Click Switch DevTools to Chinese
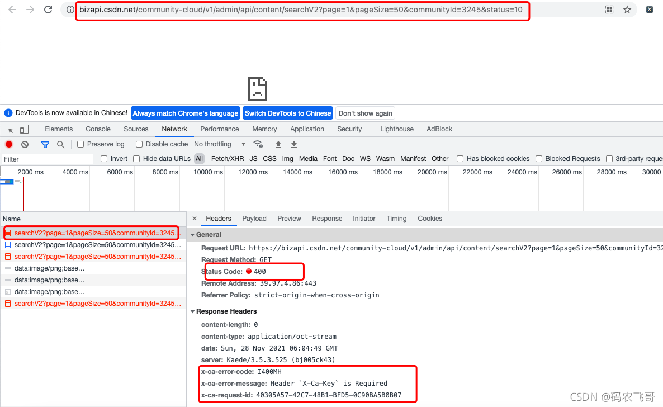Viewport: 663px width, 407px height. pos(288,113)
